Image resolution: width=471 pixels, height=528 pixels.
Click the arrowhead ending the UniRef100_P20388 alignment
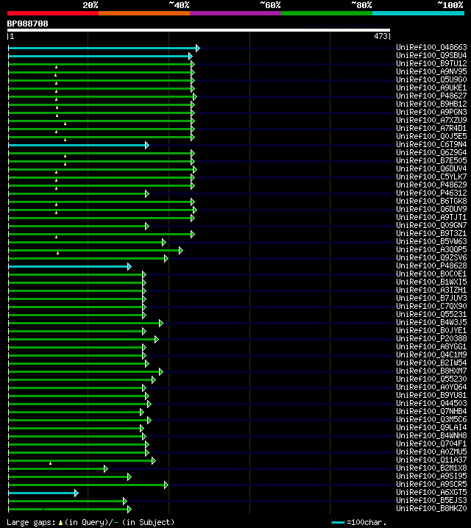tap(156, 340)
